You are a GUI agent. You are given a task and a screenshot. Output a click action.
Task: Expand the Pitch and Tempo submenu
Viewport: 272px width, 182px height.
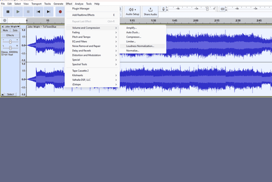click(x=92, y=37)
